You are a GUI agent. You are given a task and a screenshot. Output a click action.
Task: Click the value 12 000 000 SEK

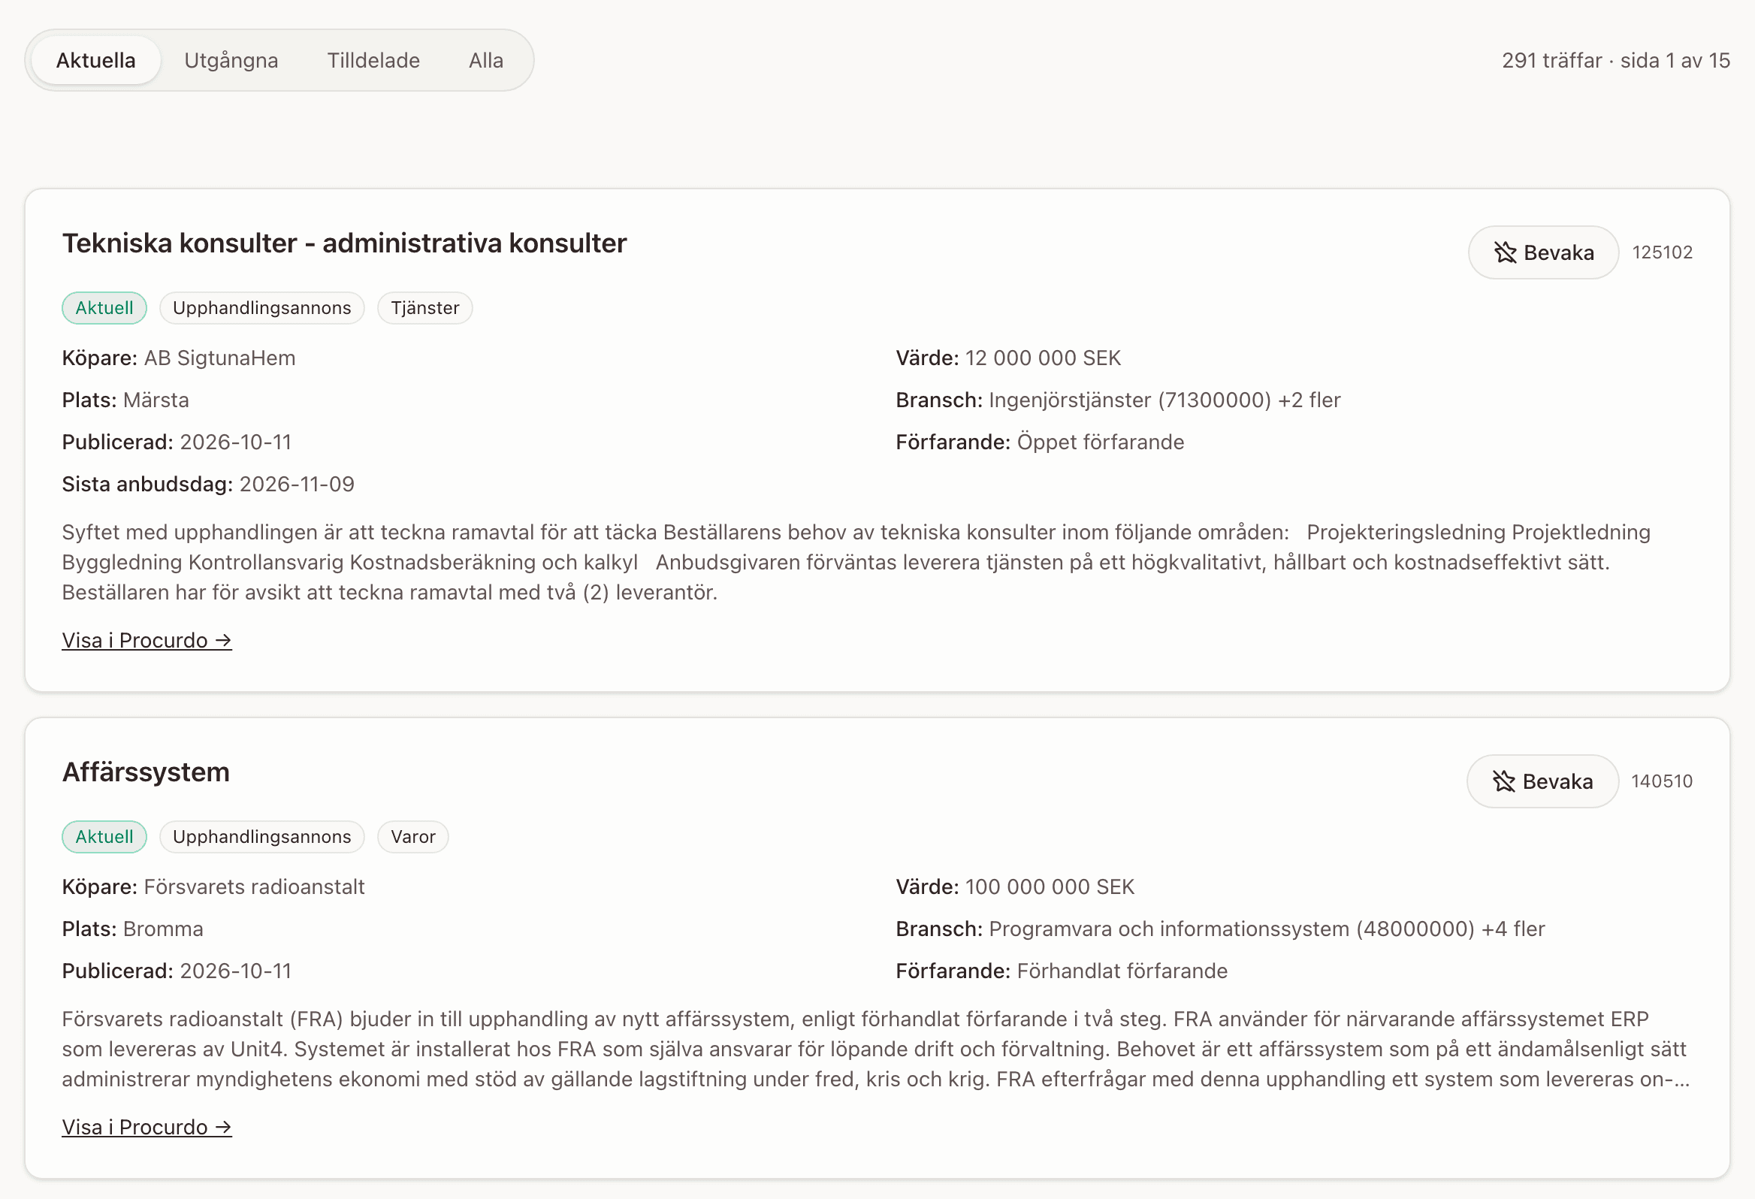coord(1043,358)
